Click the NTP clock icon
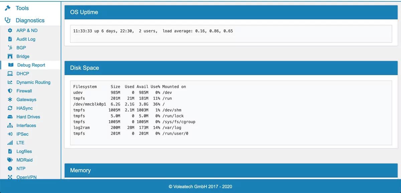 (x=10, y=169)
